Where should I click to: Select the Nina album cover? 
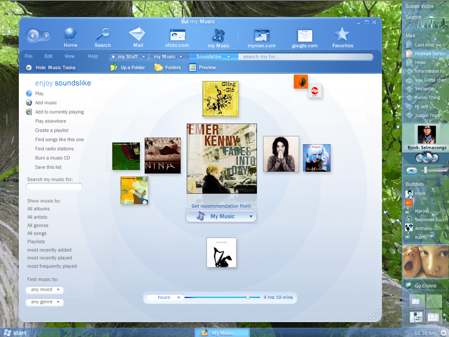[x=163, y=155]
